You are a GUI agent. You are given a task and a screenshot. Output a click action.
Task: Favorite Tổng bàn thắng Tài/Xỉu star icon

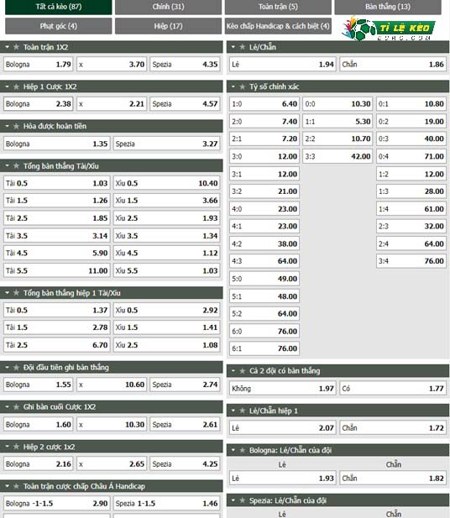pos(16,166)
